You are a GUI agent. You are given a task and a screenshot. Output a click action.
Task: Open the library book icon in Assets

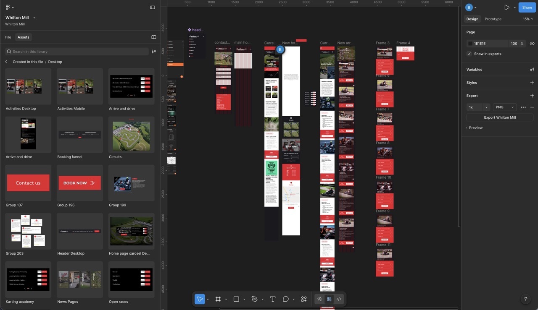pos(154,37)
